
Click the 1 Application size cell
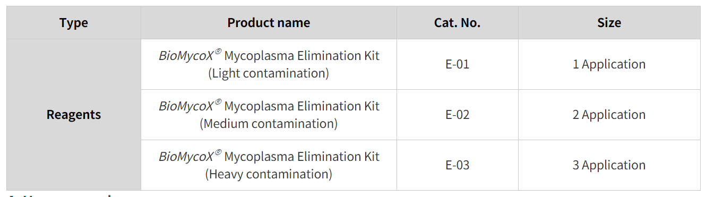pos(609,64)
